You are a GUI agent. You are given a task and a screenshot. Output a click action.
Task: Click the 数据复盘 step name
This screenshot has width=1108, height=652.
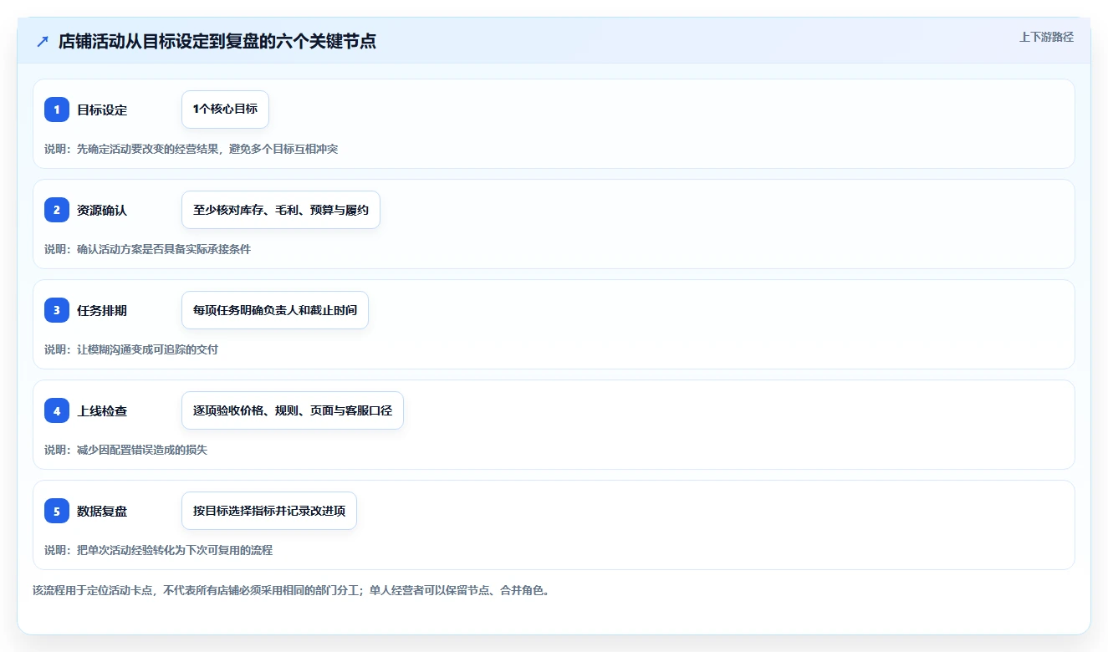click(102, 512)
